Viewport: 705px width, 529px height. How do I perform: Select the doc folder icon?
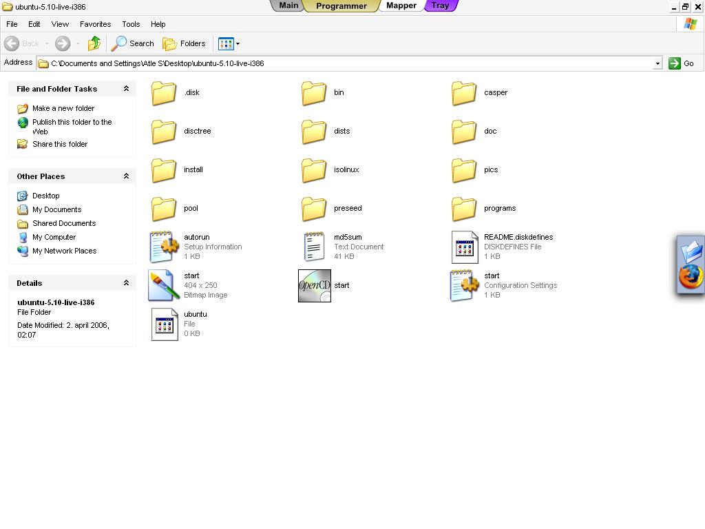coord(464,132)
